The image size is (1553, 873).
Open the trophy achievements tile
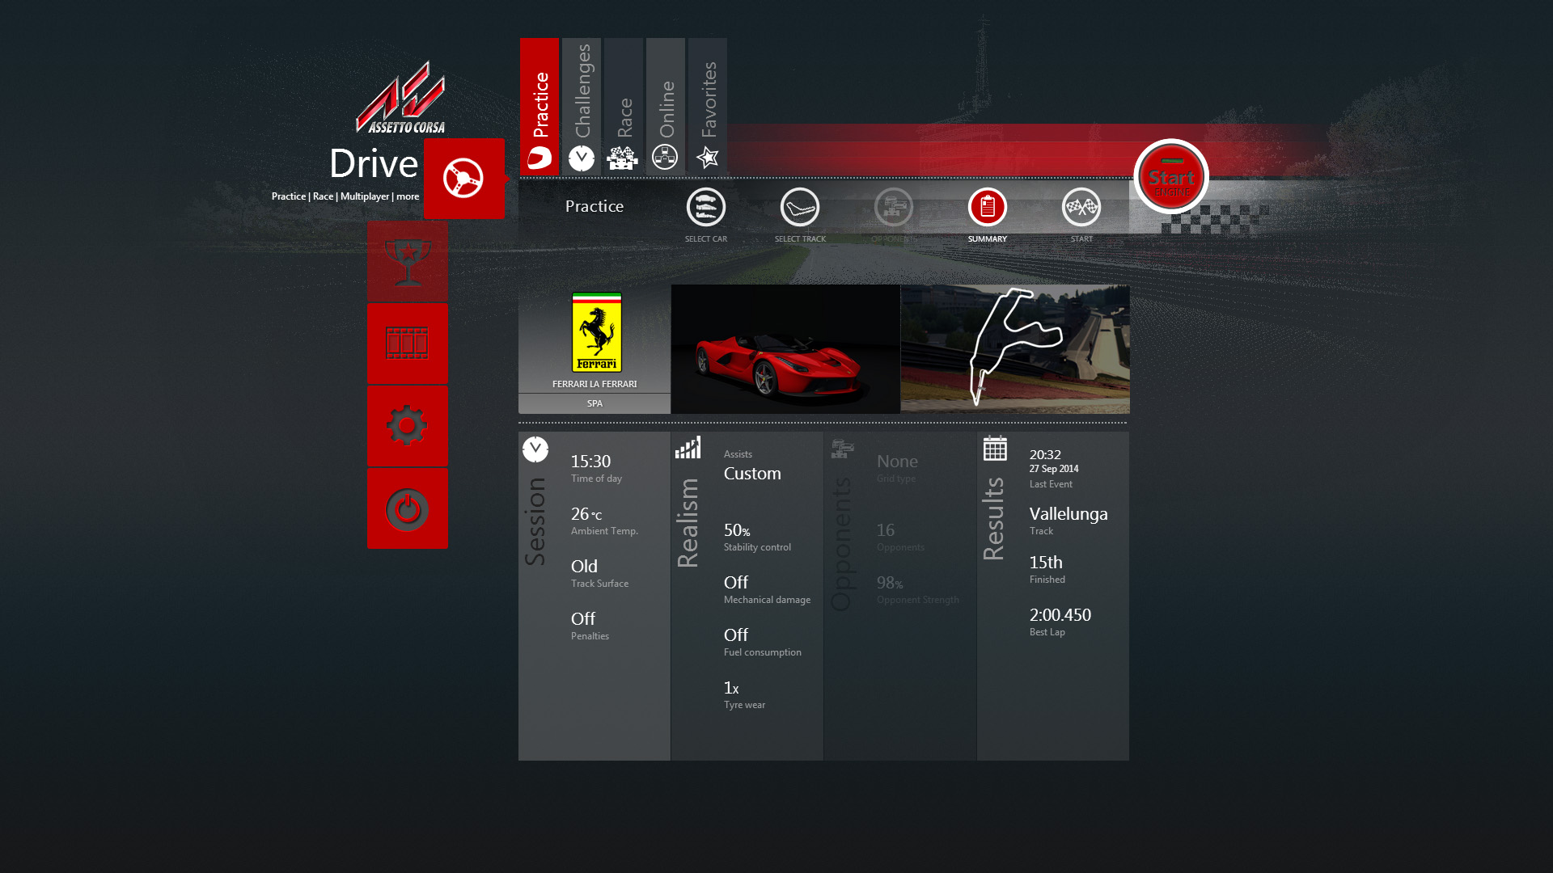(407, 262)
